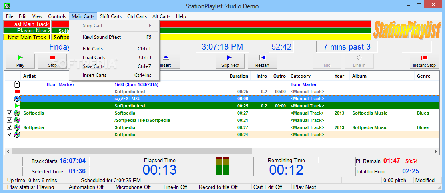Click the 52:42 countdown display
Screen dimensions: 445x193
pos(282,47)
